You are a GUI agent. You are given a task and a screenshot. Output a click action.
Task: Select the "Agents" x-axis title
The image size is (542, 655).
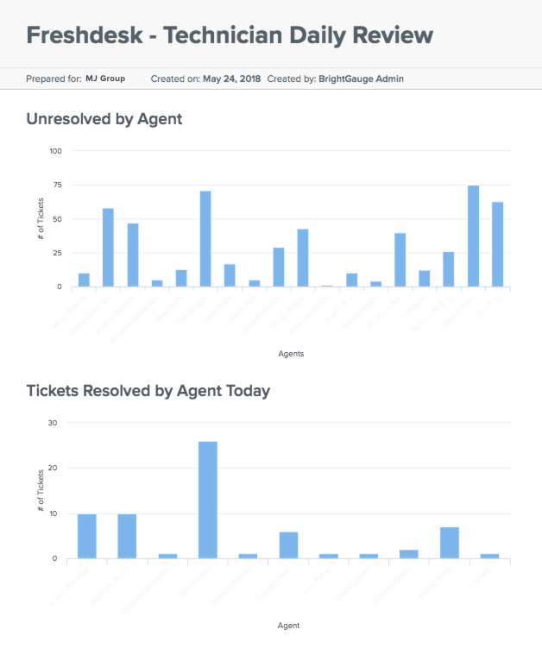point(291,354)
